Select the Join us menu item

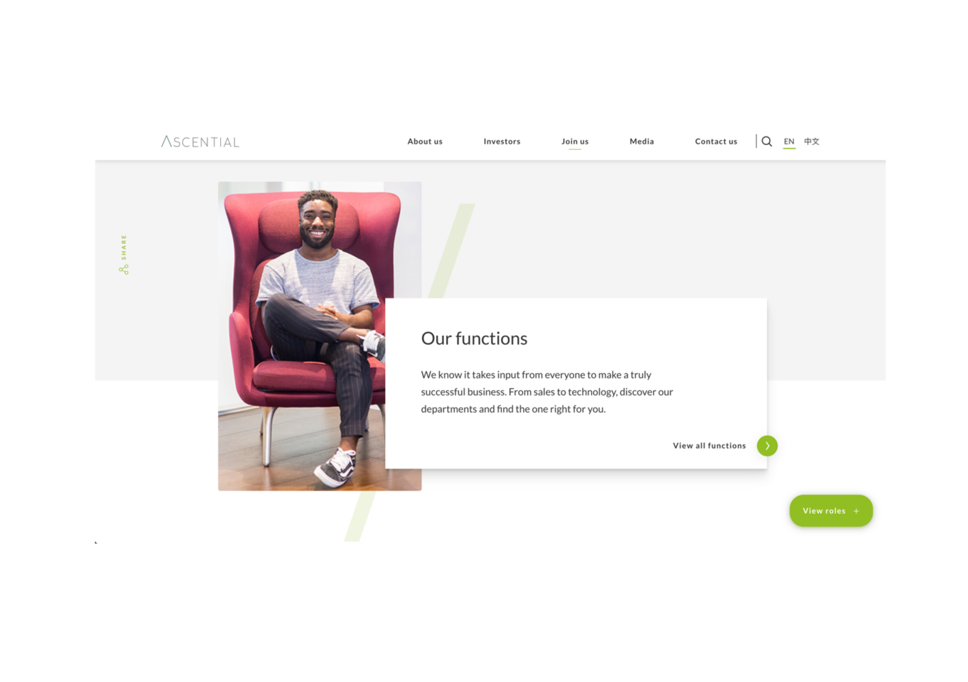coord(575,142)
